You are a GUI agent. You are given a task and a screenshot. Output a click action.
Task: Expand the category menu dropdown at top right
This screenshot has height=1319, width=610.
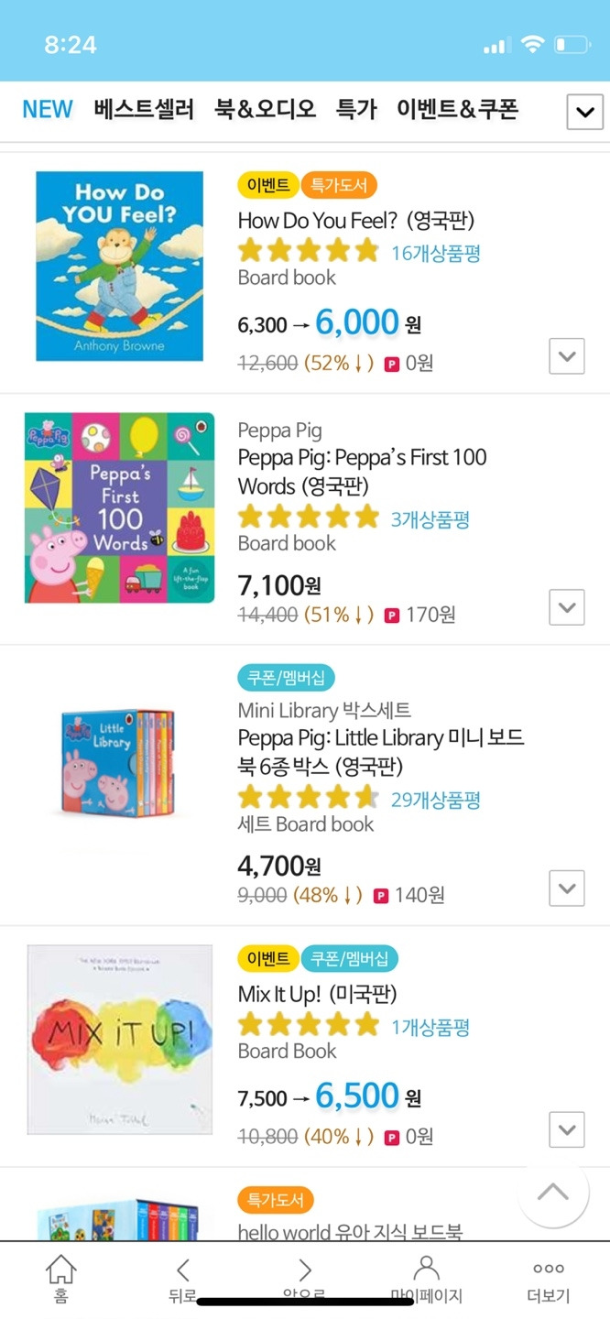pos(584,113)
